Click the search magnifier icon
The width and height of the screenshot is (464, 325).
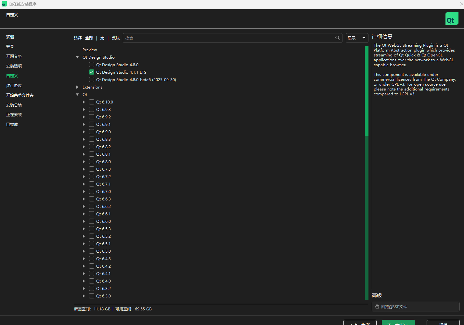[x=338, y=38]
